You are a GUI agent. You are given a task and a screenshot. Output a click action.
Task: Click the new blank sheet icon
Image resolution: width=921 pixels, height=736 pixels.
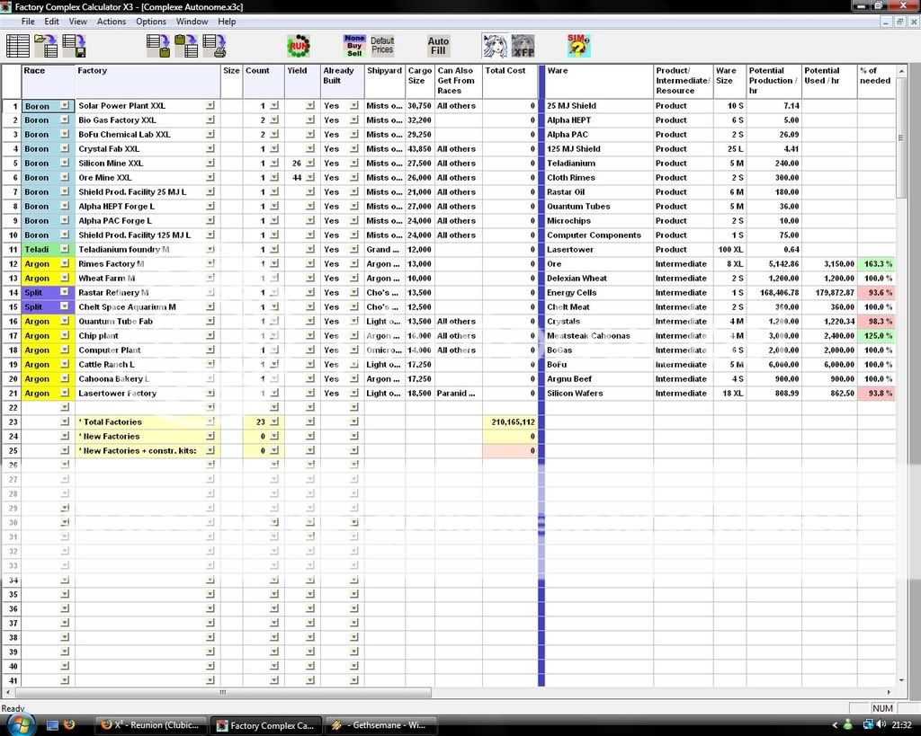click(x=18, y=45)
